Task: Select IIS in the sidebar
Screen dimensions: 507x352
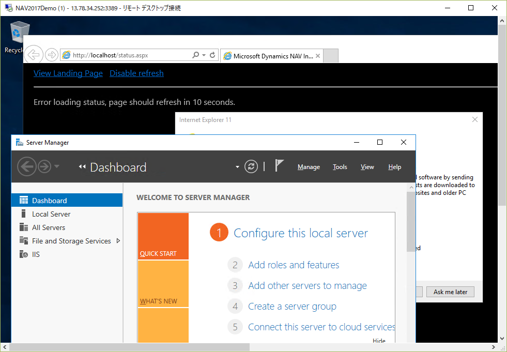Action: [x=67, y=254]
